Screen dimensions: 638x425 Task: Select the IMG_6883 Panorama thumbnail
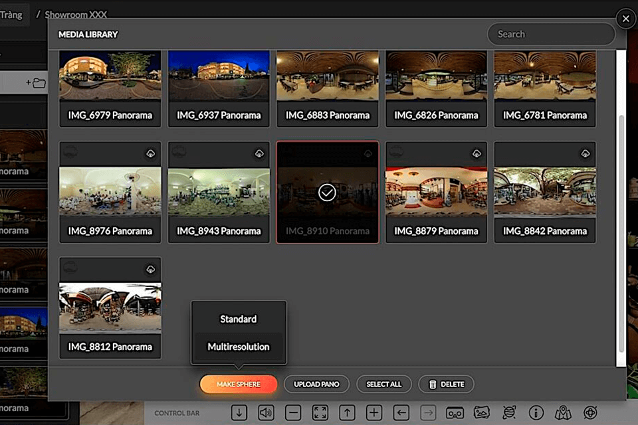[327, 75]
